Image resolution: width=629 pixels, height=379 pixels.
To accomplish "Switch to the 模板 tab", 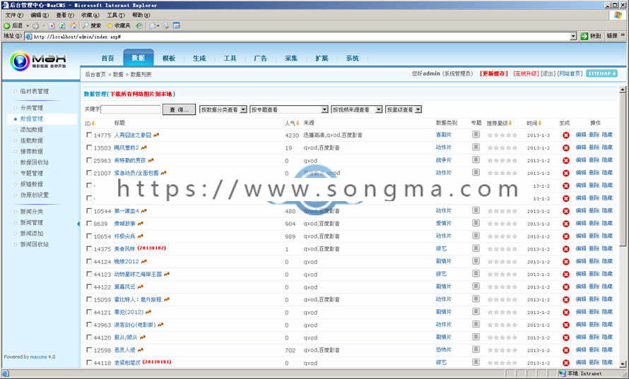I will point(169,58).
